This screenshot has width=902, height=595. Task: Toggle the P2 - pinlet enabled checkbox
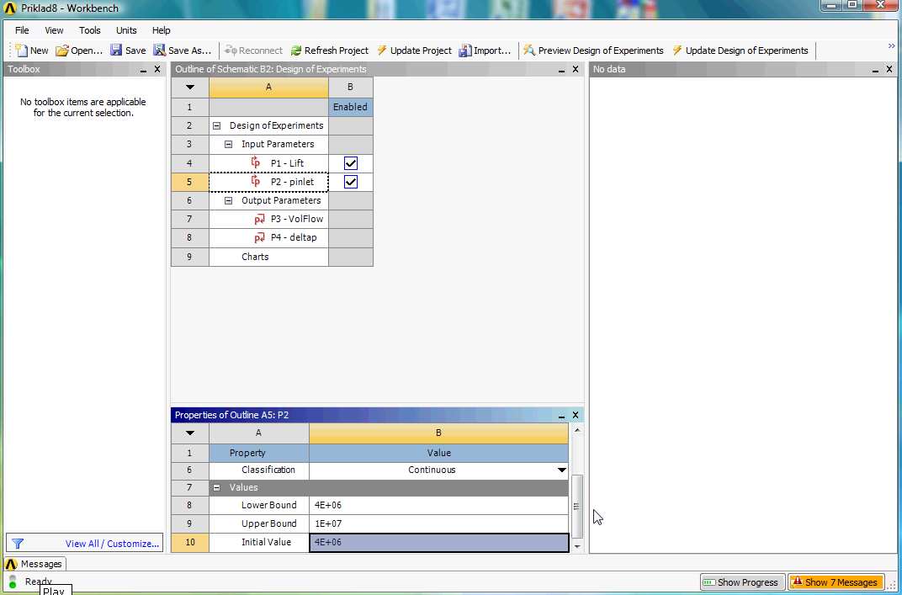pyautogui.click(x=350, y=182)
